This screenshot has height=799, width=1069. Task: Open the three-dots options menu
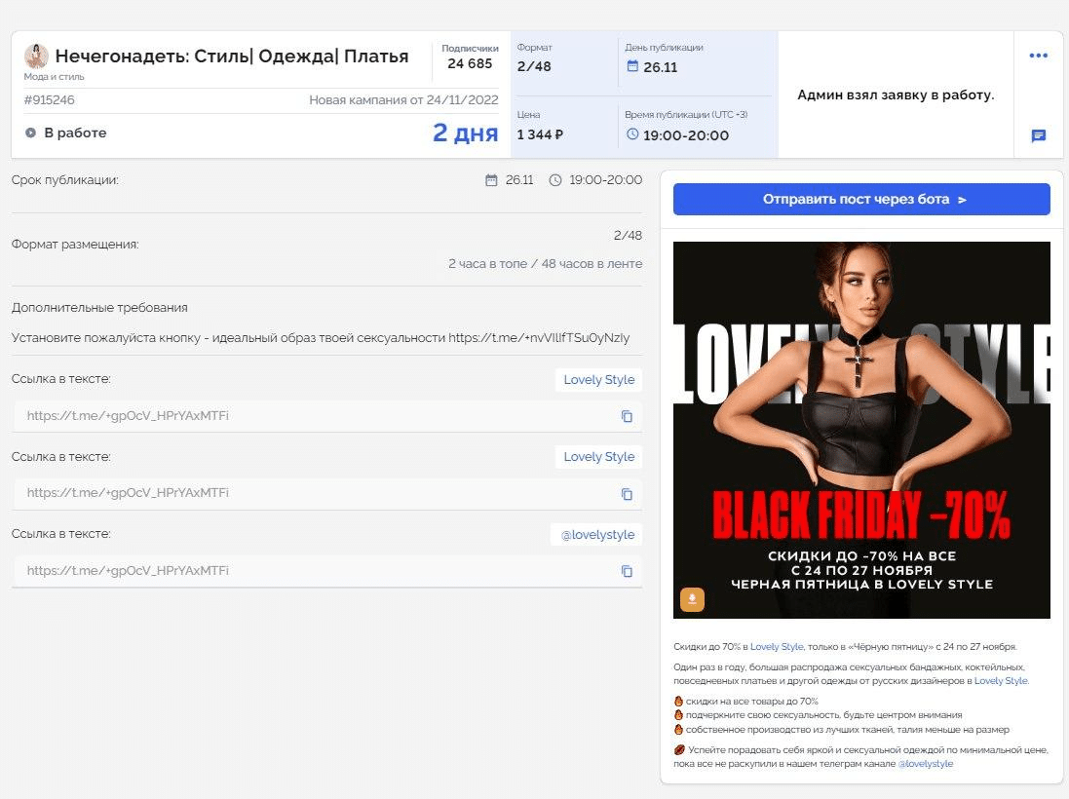pos(1038,56)
